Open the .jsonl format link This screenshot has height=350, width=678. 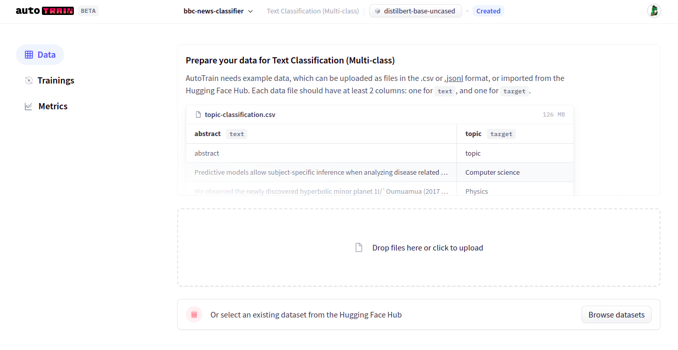(x=454, y=78)
